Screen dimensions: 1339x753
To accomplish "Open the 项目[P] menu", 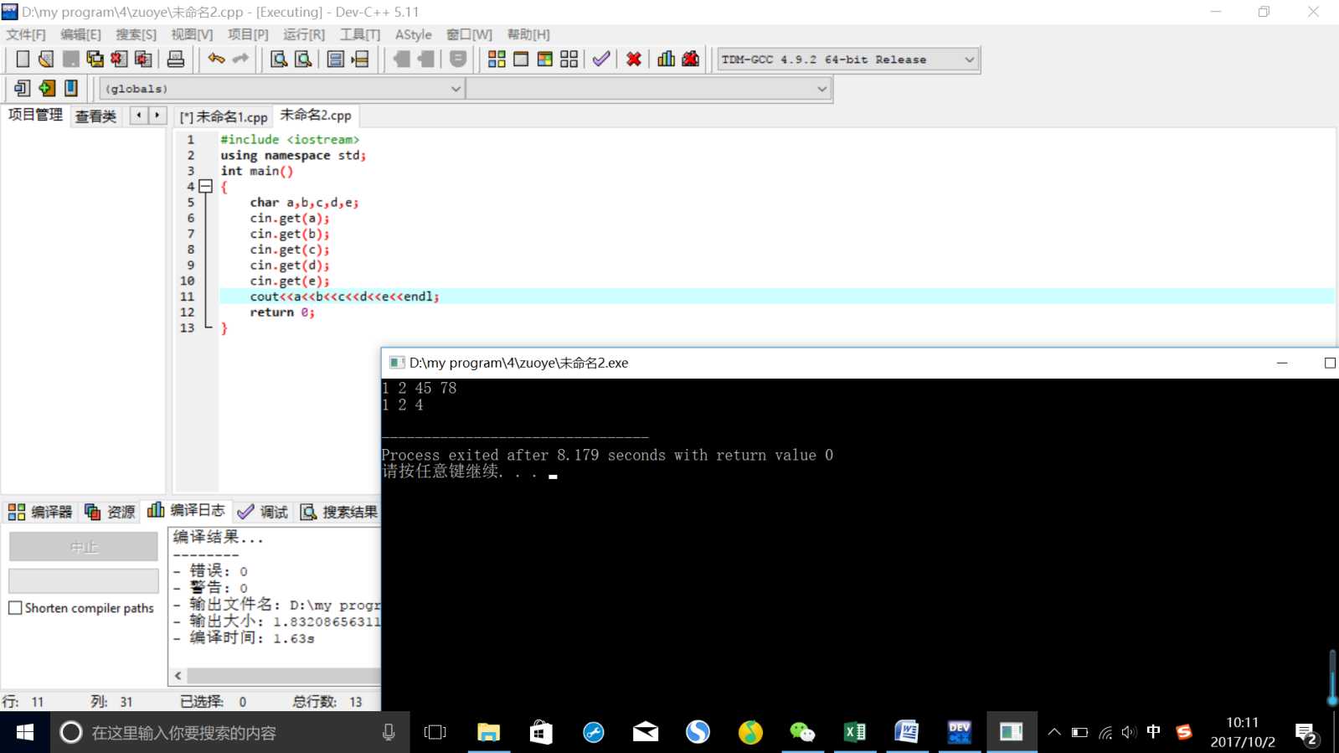I will point(249,34).
